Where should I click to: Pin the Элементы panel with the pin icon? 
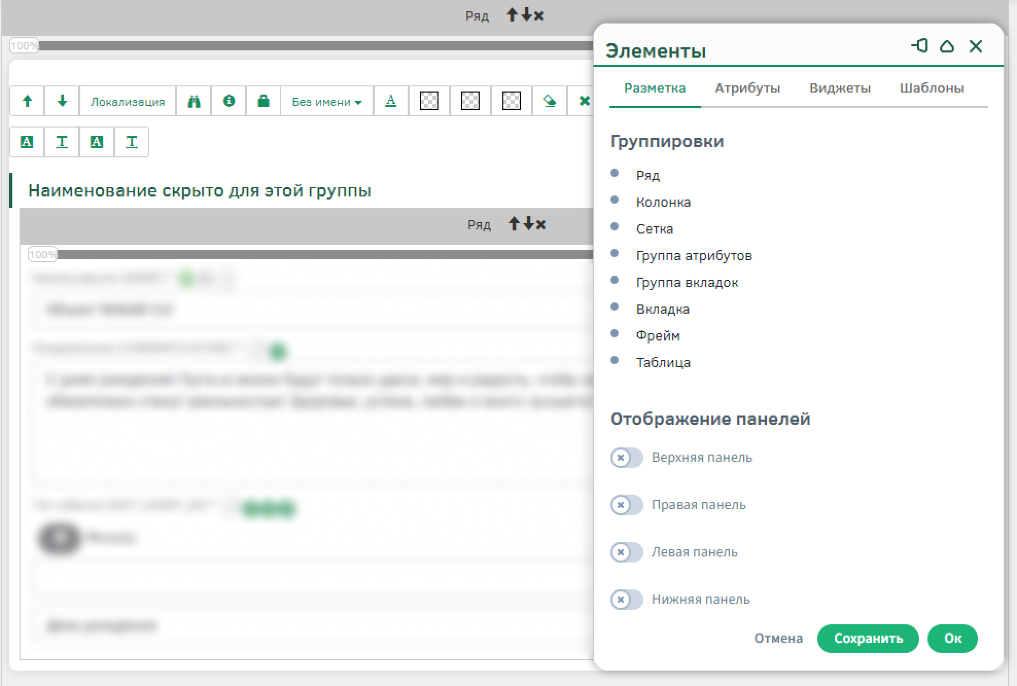(919, 46)
